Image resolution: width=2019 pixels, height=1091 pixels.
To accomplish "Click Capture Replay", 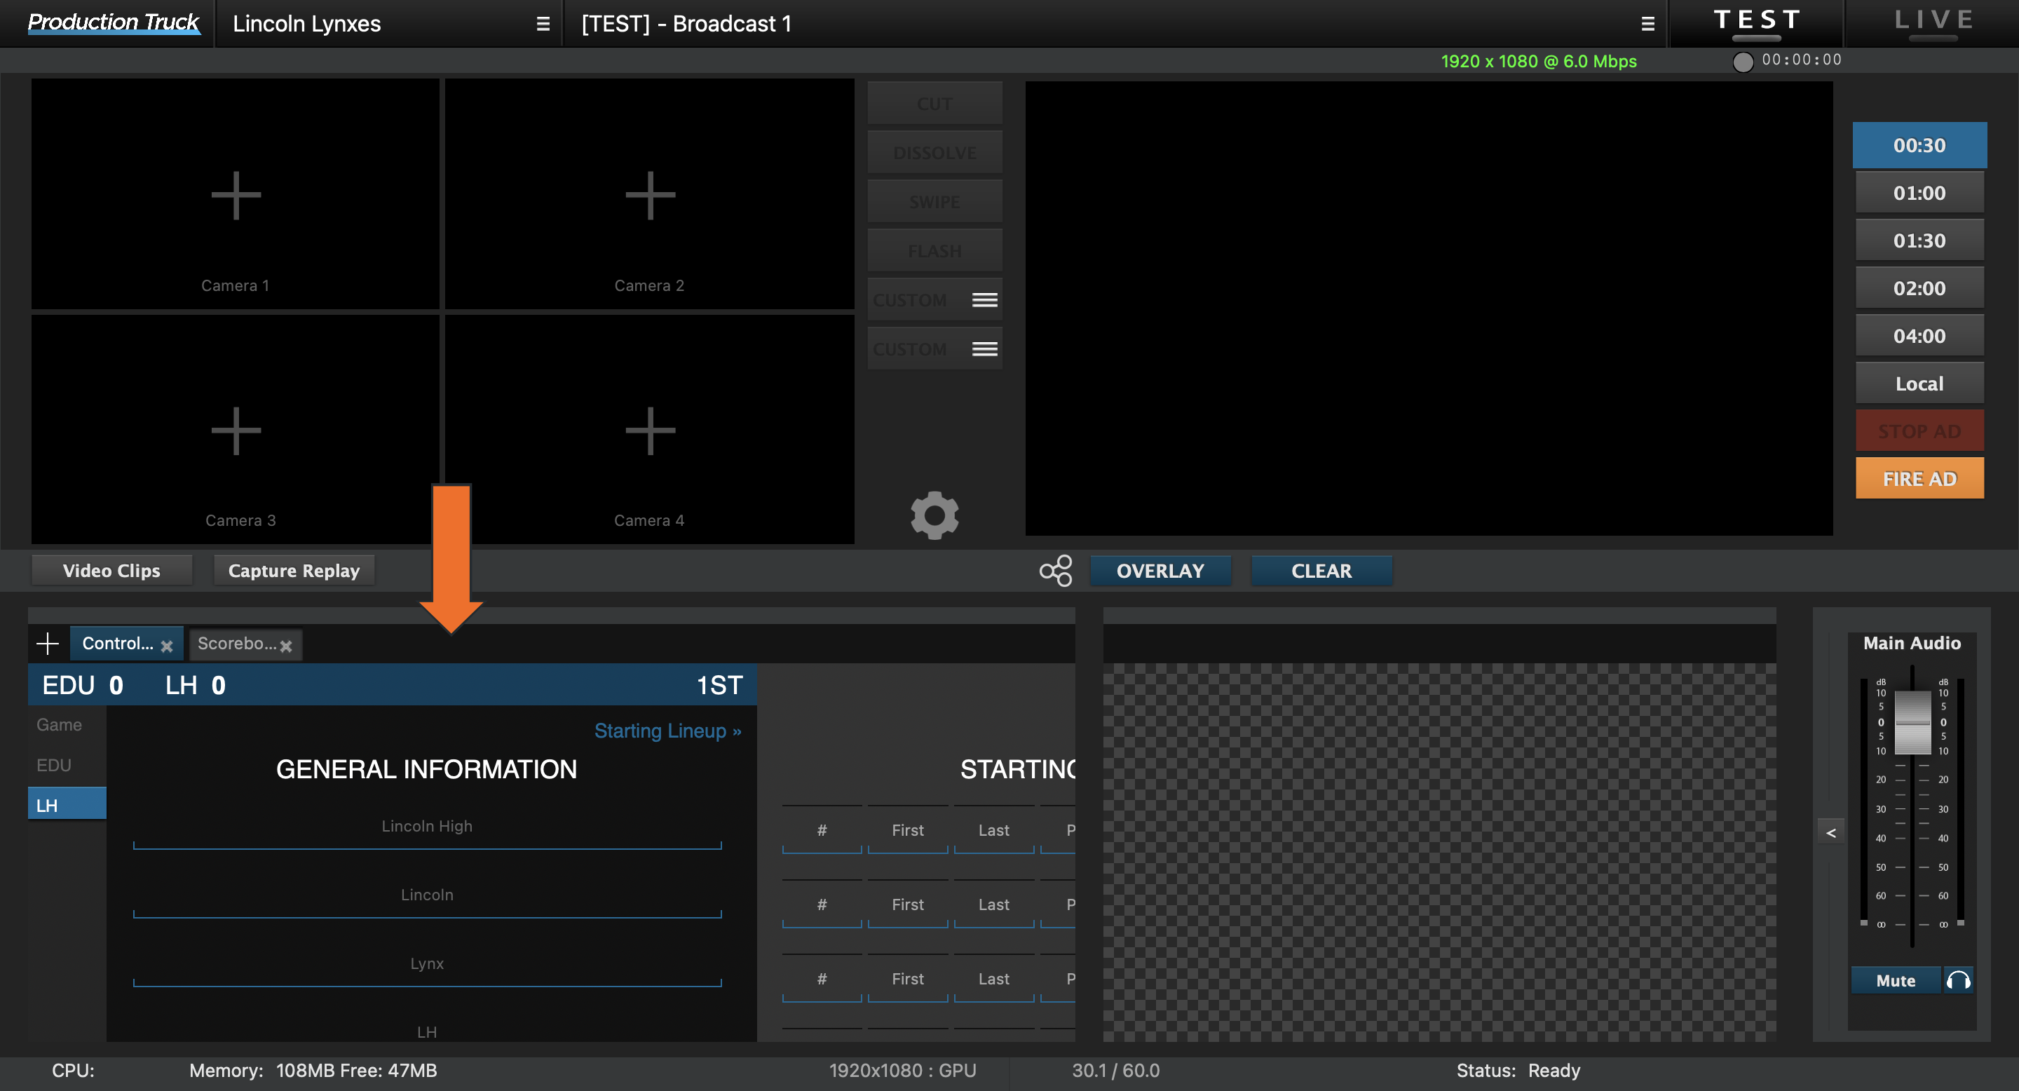I will (294, 571).
